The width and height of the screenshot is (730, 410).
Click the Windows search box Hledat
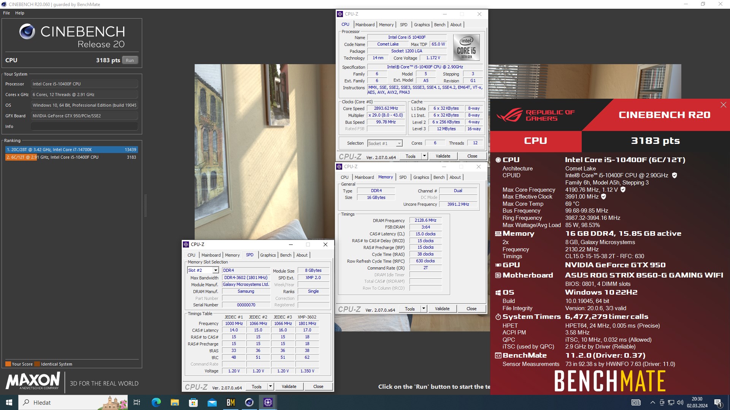pos(74,402)
